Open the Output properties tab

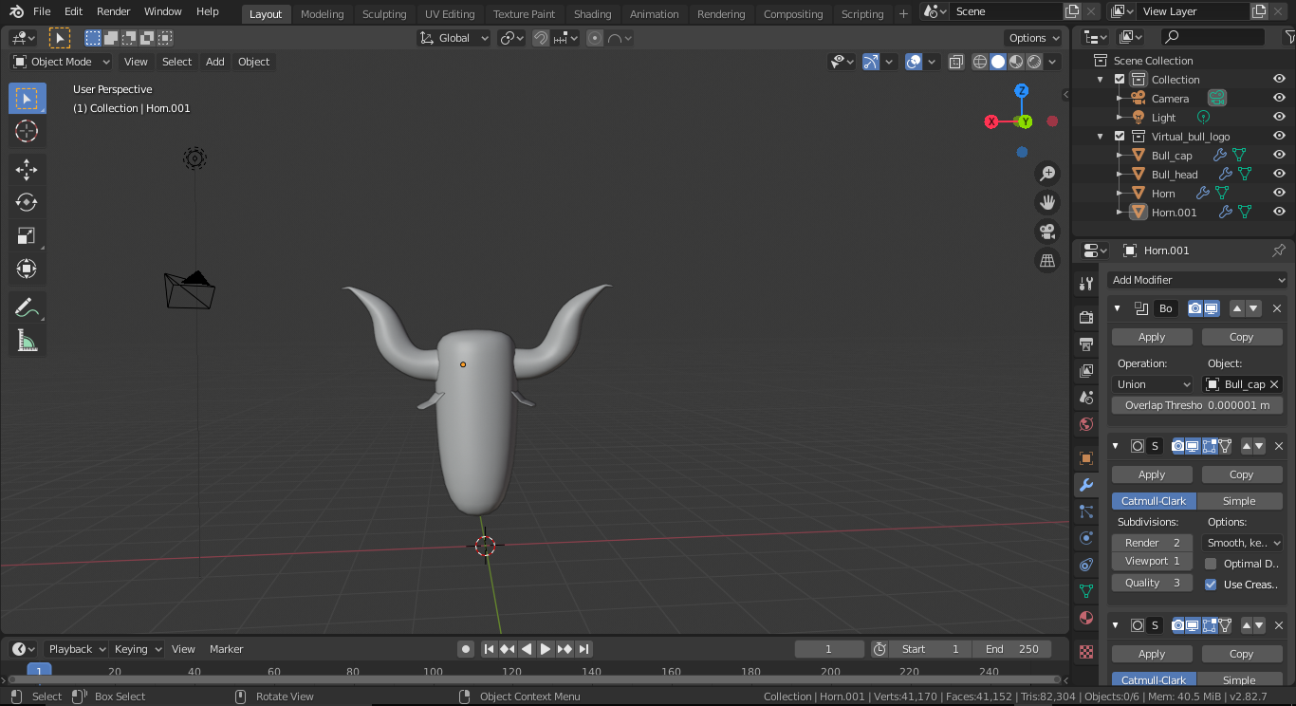click(1087, 344)
